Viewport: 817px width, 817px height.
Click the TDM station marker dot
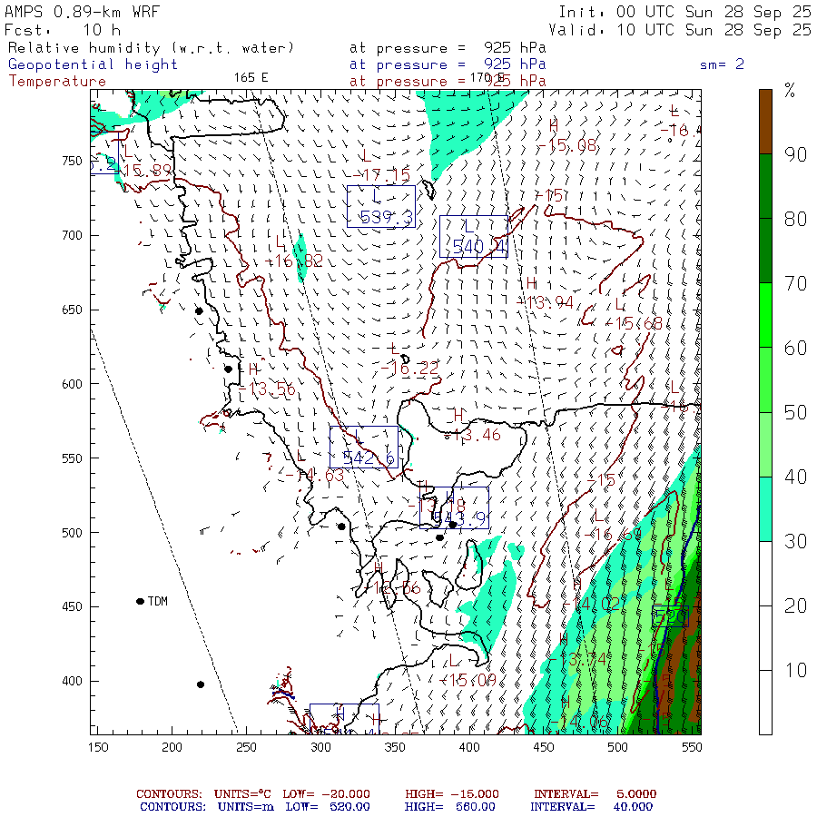(140, 601)
